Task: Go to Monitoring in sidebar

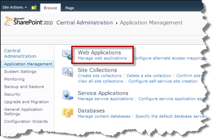Action: 14,79
